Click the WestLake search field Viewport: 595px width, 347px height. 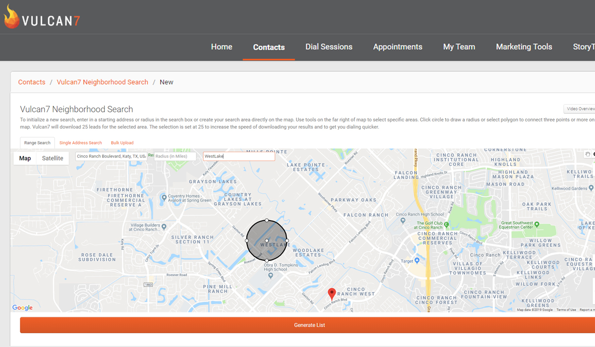click(239, 156)
